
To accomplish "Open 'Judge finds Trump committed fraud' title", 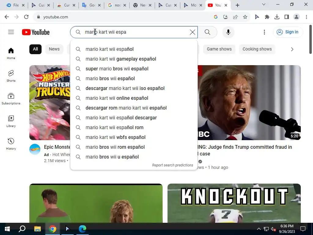I will pos(245,150).
